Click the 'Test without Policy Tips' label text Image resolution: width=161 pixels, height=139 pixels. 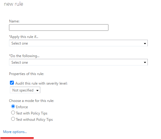34,120
